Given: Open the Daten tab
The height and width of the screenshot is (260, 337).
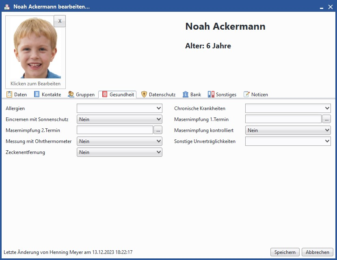Looking at the screenshot, I should [x=17, y=94].
